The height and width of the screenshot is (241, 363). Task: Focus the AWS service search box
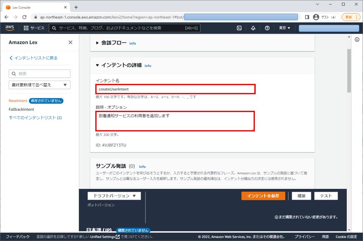(125, 28)
